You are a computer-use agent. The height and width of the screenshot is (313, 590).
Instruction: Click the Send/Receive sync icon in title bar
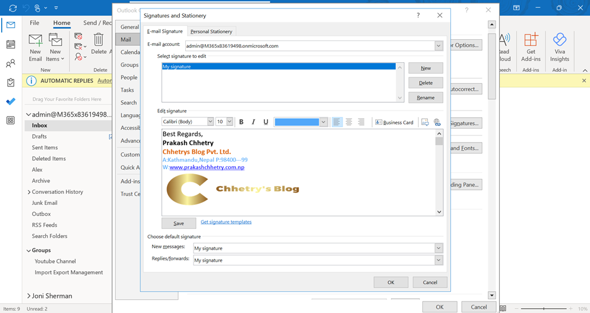point(13,7)
